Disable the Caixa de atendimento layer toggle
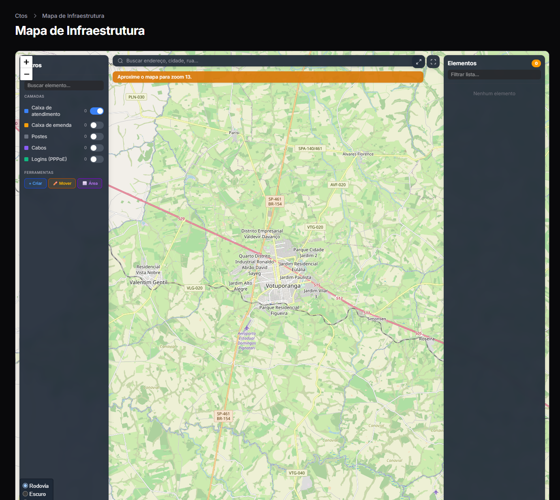Screen dimensions: 560x500 point(97,111)
